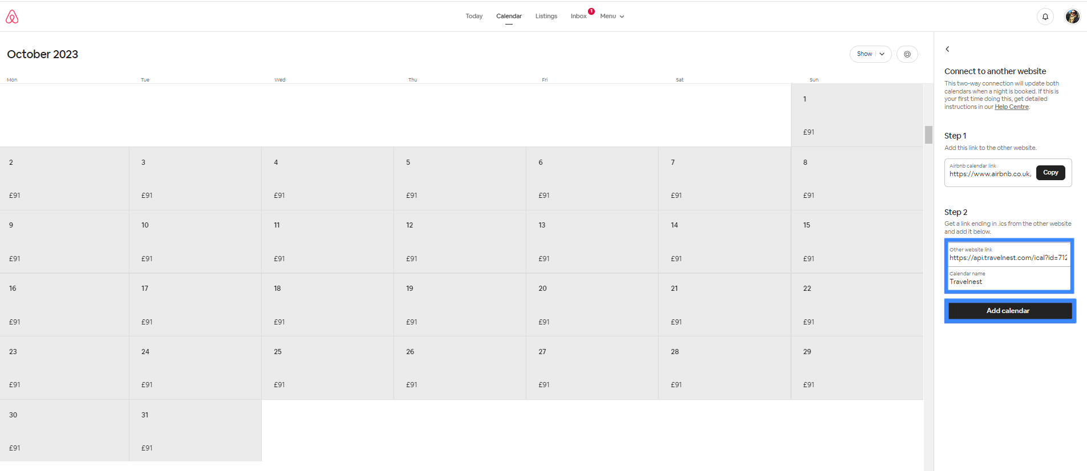This screenshot has height=471, width=1087.
Task: Click the Other website link field
Action: 1008,258
